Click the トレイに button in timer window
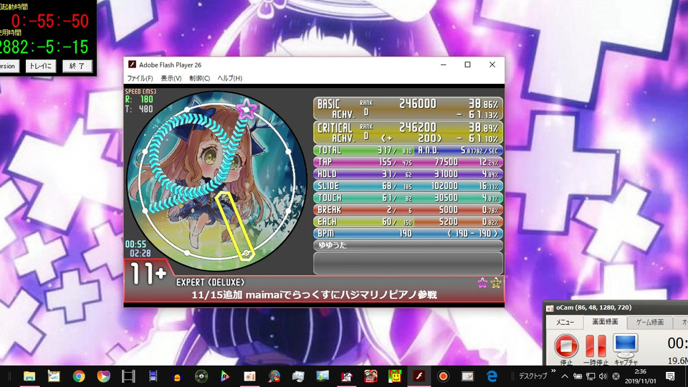 point(40,66)
